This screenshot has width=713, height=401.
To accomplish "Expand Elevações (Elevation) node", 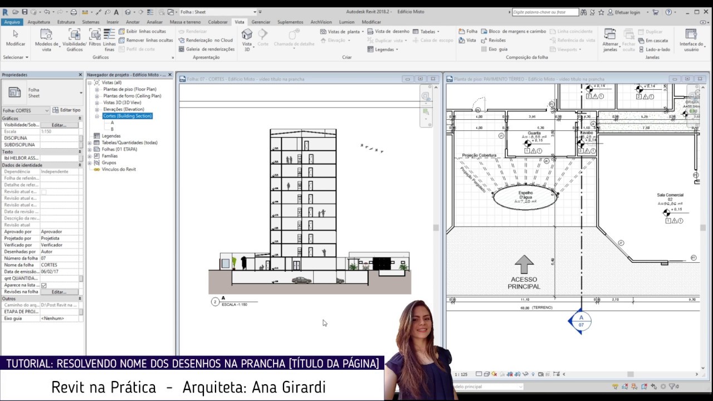I will pos(96,109).
